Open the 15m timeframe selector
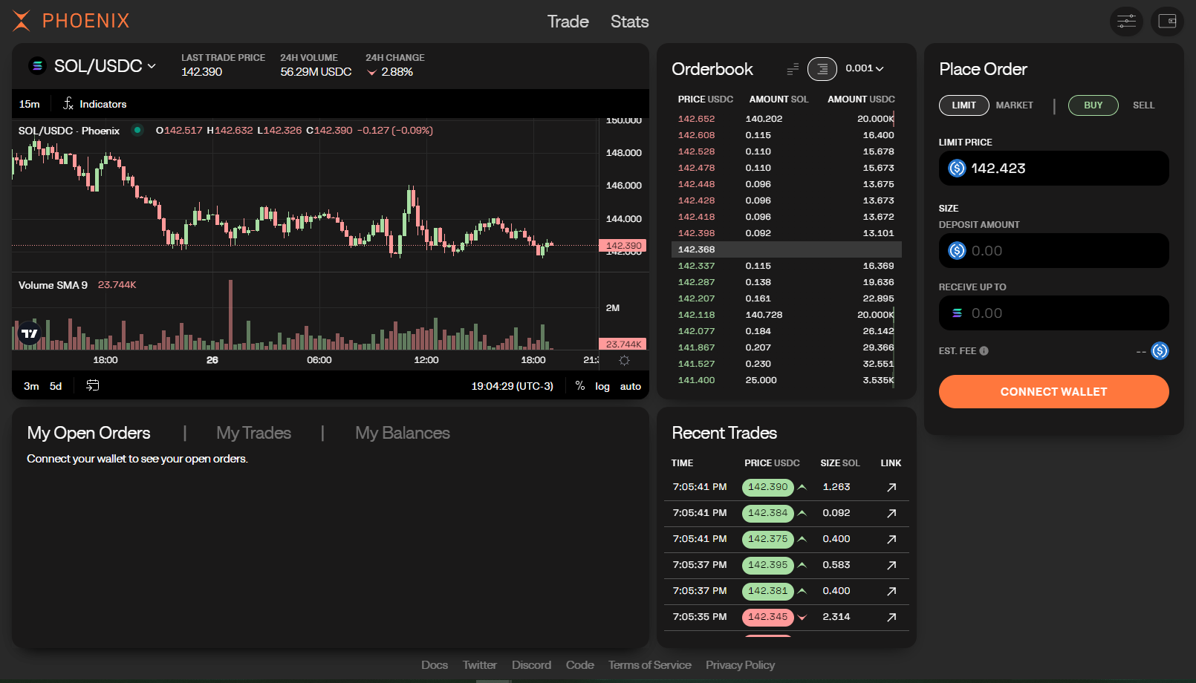This screenshot has height=683, width=1196. [x=29, y=104]
